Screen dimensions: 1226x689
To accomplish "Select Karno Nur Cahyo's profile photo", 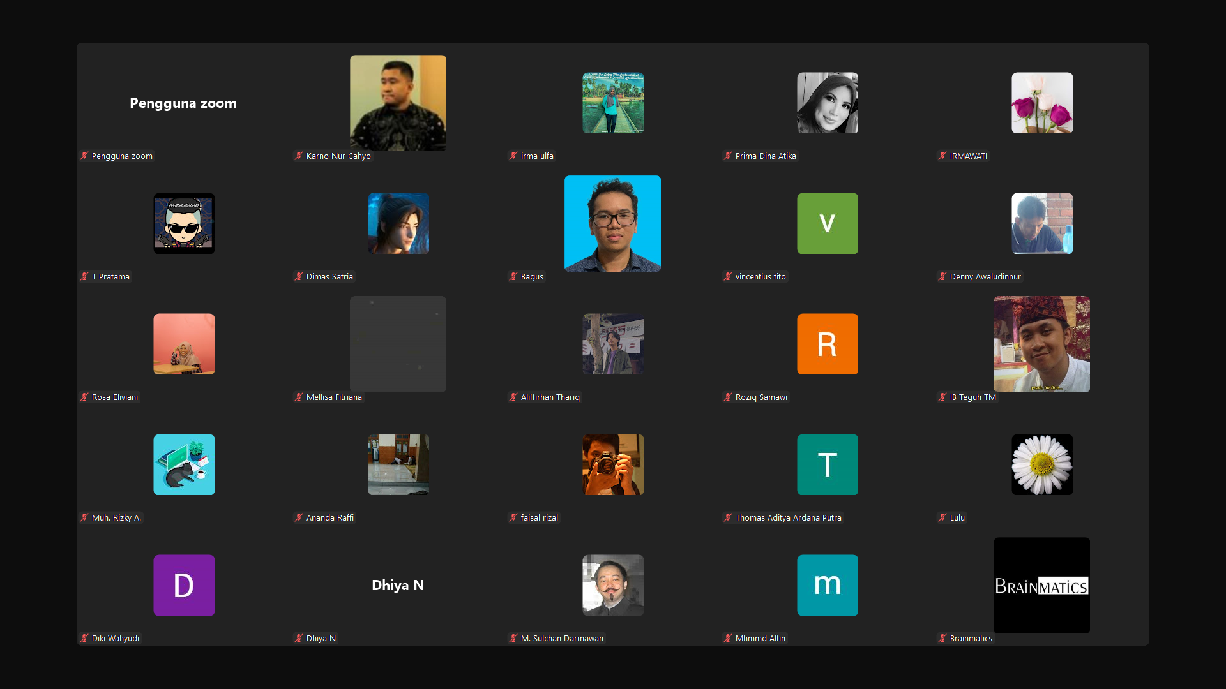I will tap(398, 103).
